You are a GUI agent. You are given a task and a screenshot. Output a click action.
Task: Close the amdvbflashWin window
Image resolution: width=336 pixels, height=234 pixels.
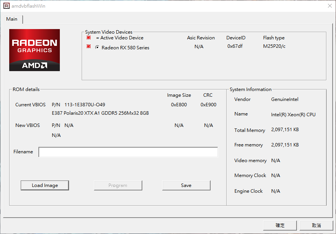click(x=330, y=6)
